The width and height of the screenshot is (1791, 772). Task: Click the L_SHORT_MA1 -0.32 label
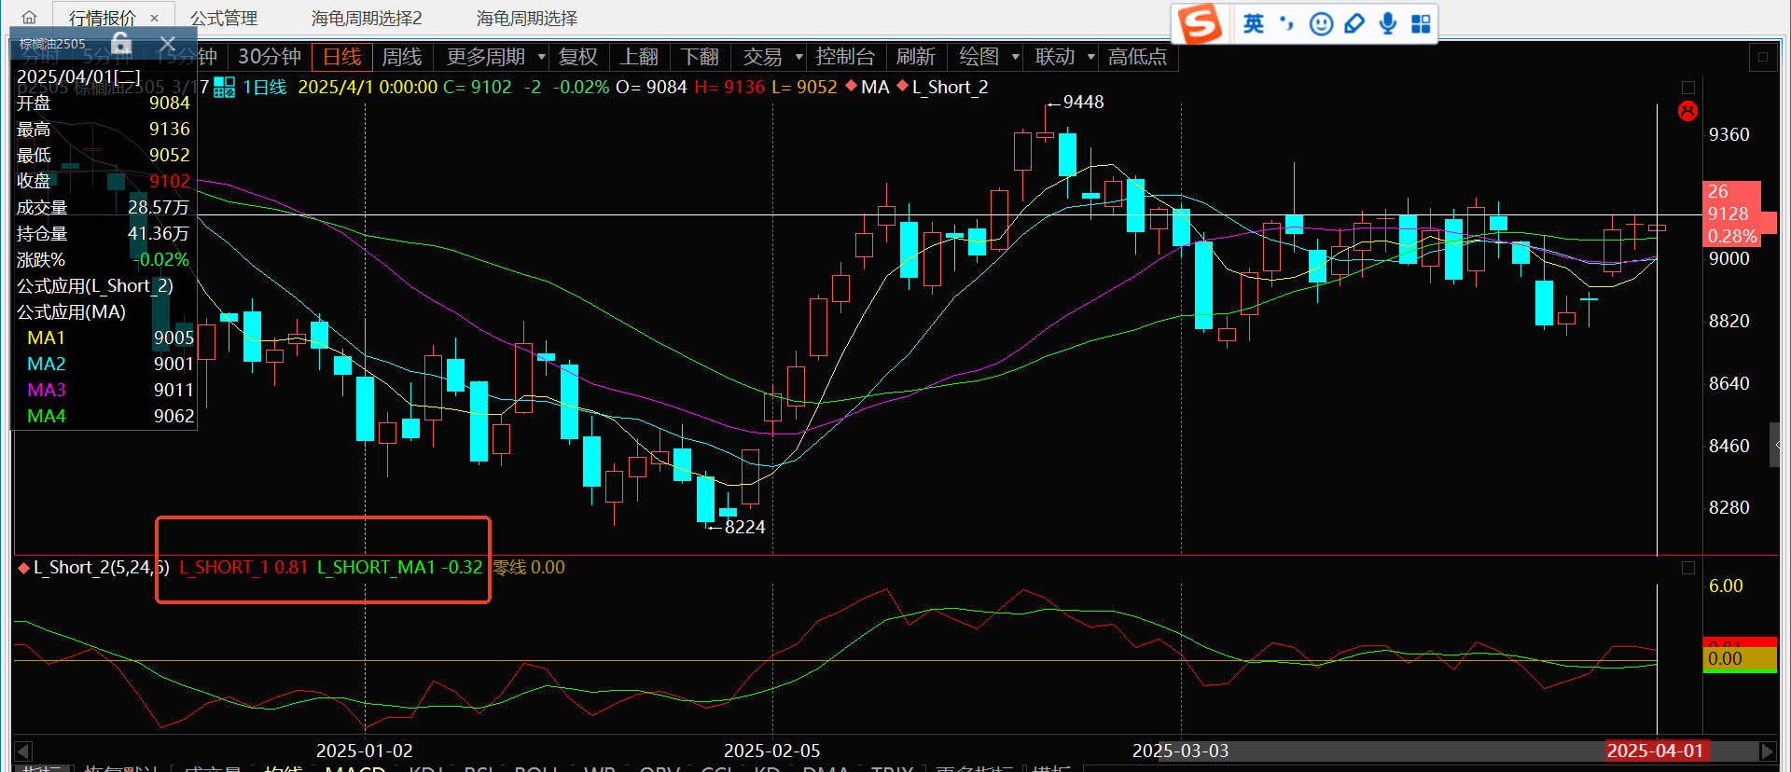pyautogui.click(x=400, y=567)
